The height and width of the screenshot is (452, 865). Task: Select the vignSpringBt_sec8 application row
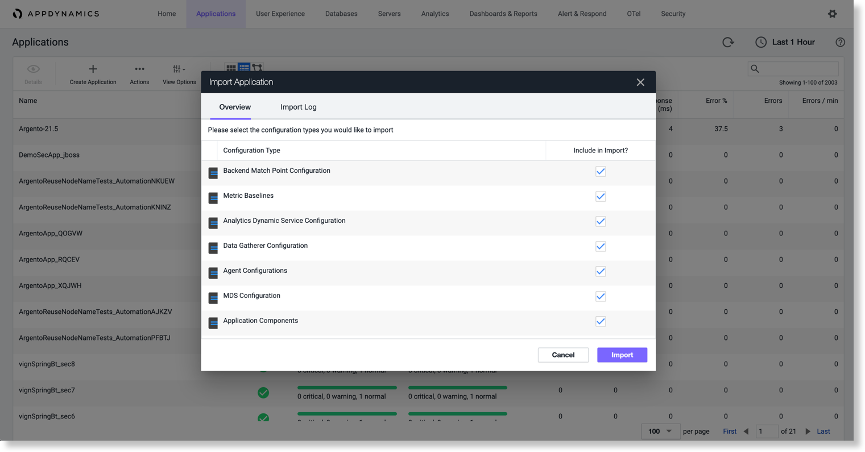coord(47,364)
